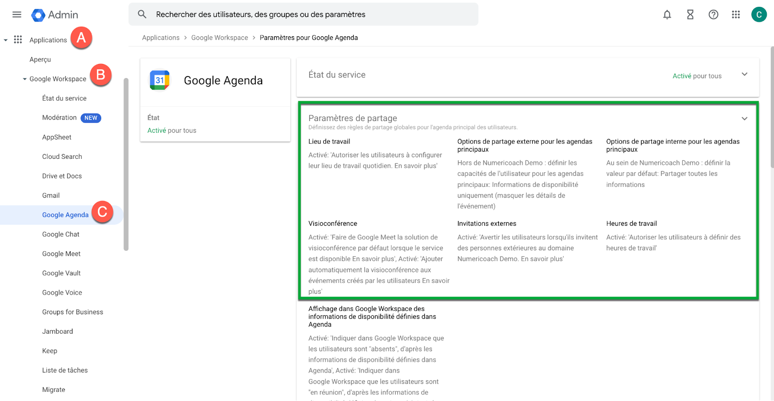Open the main hamburger menu
This screenshot has width=774, height=401.
tap(17, 15)
